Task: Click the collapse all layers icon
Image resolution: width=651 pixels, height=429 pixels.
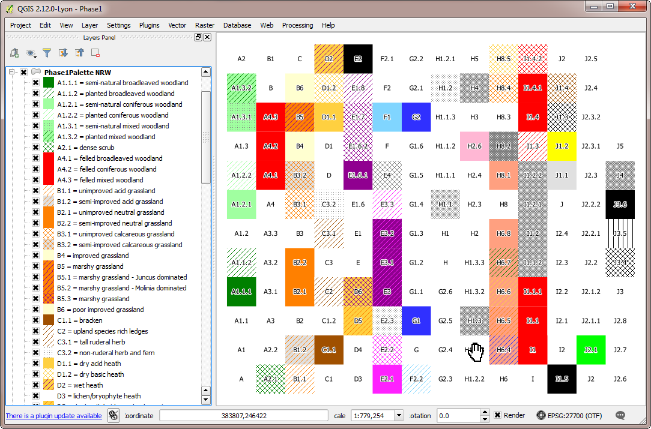Action: 79,53
